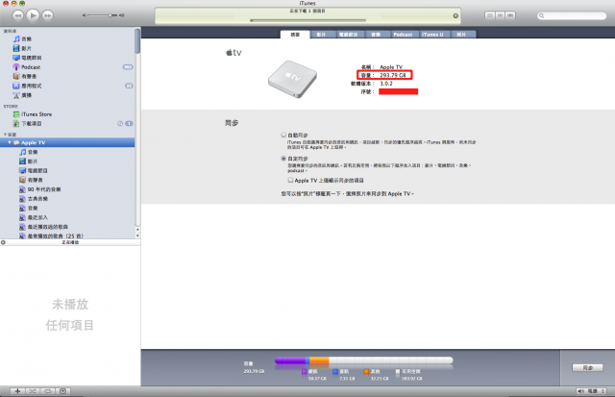The image size is (615, 397).
Task: Toggle shuffle button in bottom bar
Action: click(33, 391)
